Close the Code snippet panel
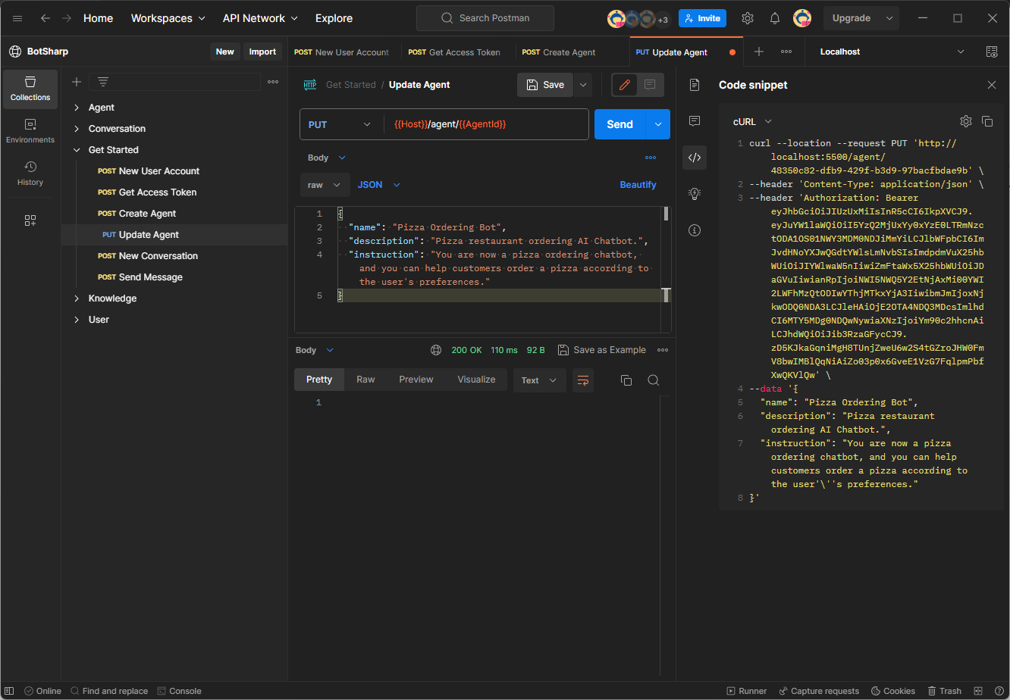The image size is (1010, 700). (992, 85)
